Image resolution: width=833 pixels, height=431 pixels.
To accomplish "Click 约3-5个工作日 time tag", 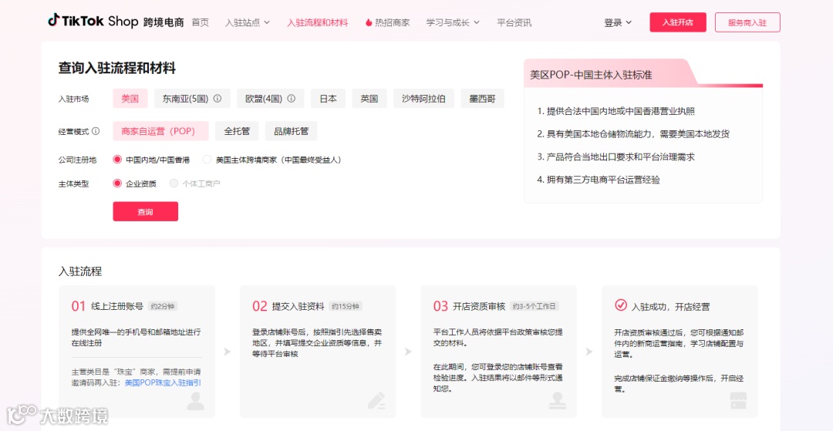I will [535, 306].
